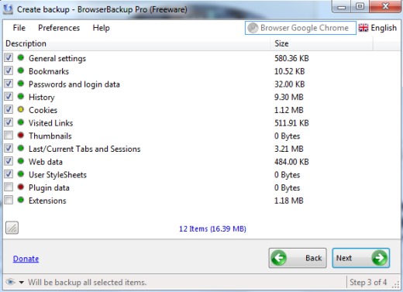Click the BrowserBackup app icon in title bar
This screenshot has height=292, width=403.
[8, 9]
